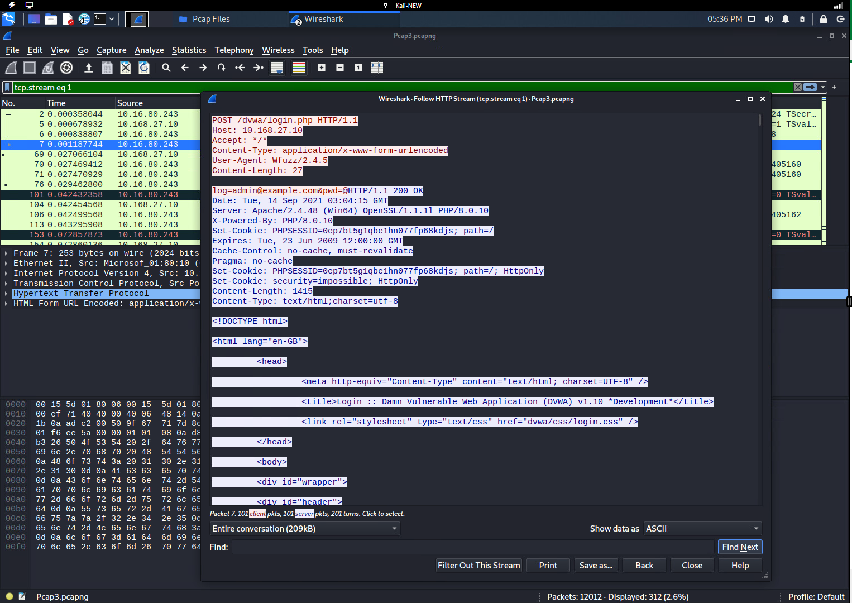Expand Transmission Control Protocol node

pyautogui.click(x=6, y=283)
